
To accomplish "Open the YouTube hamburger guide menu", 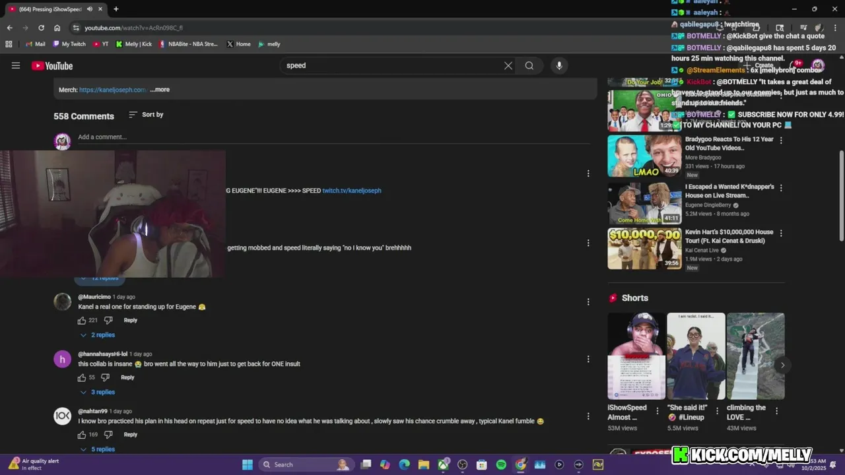I will 16,65.
